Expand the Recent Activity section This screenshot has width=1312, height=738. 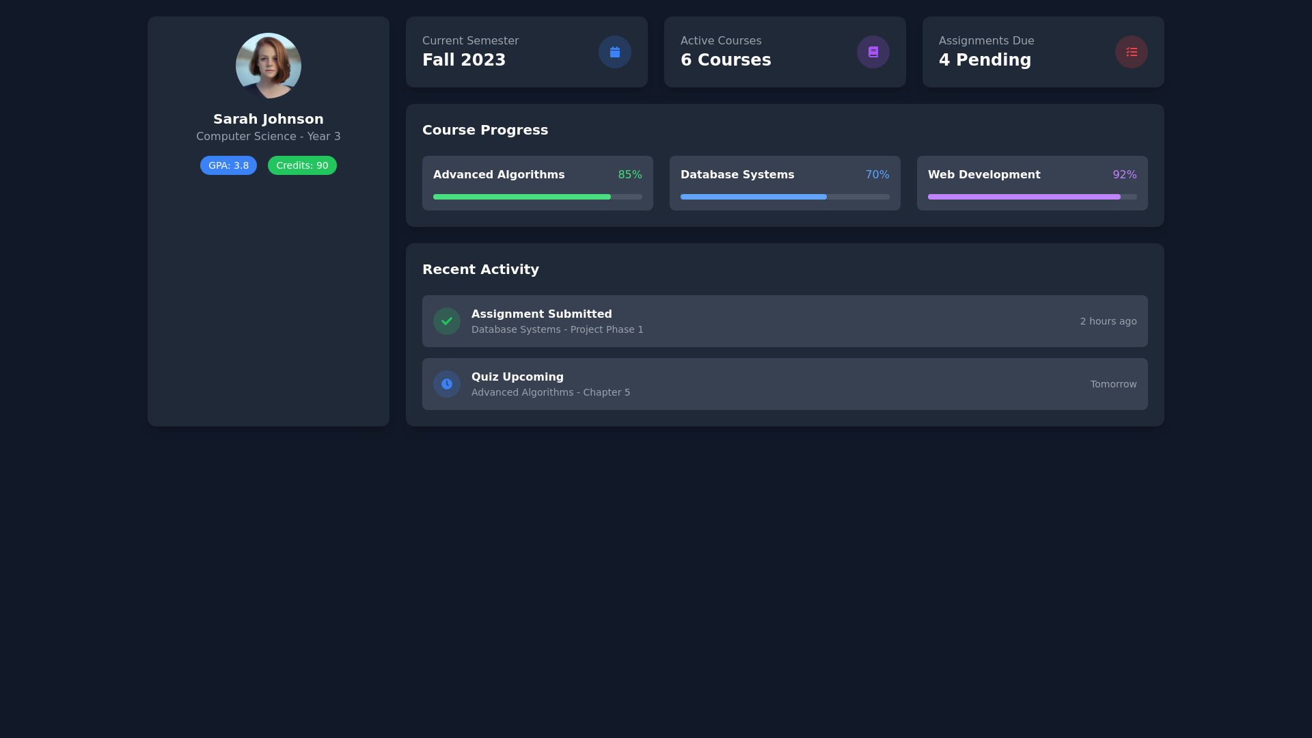tap(480, 269)
